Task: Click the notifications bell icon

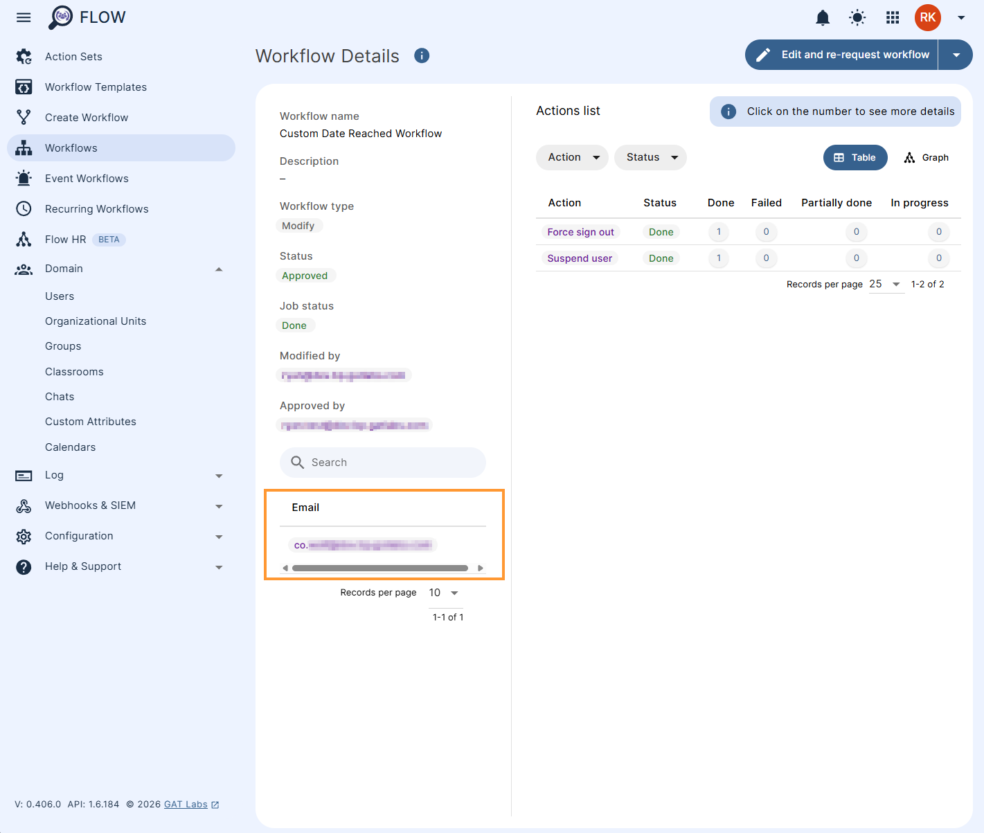Action: (x=823, y=18)
